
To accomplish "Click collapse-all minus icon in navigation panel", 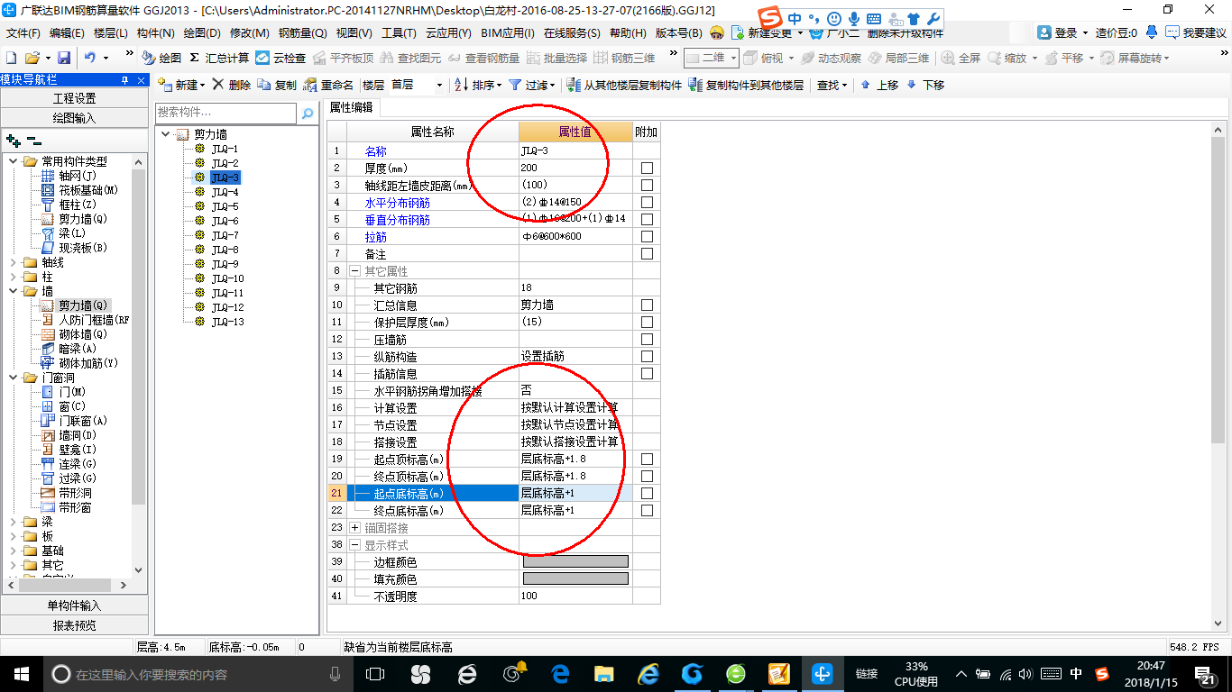I will tap(34, 141).
